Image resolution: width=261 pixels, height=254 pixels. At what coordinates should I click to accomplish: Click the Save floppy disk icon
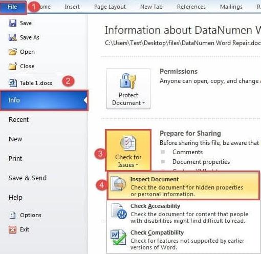tap(13, 23)
